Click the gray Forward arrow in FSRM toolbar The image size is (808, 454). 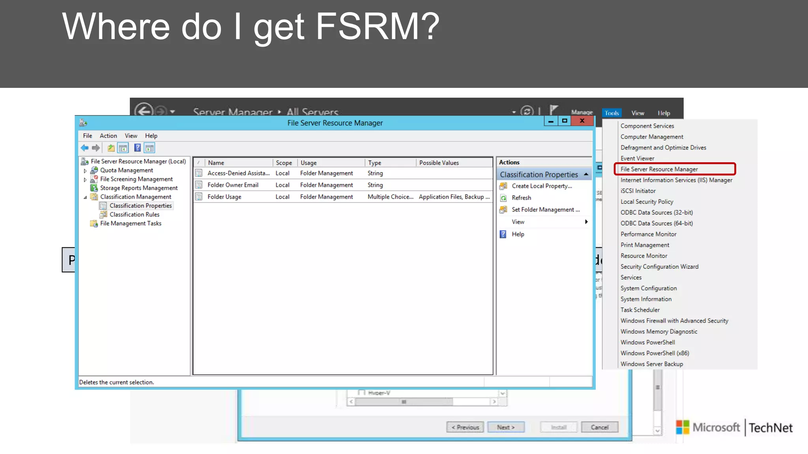tap(95, 148)
